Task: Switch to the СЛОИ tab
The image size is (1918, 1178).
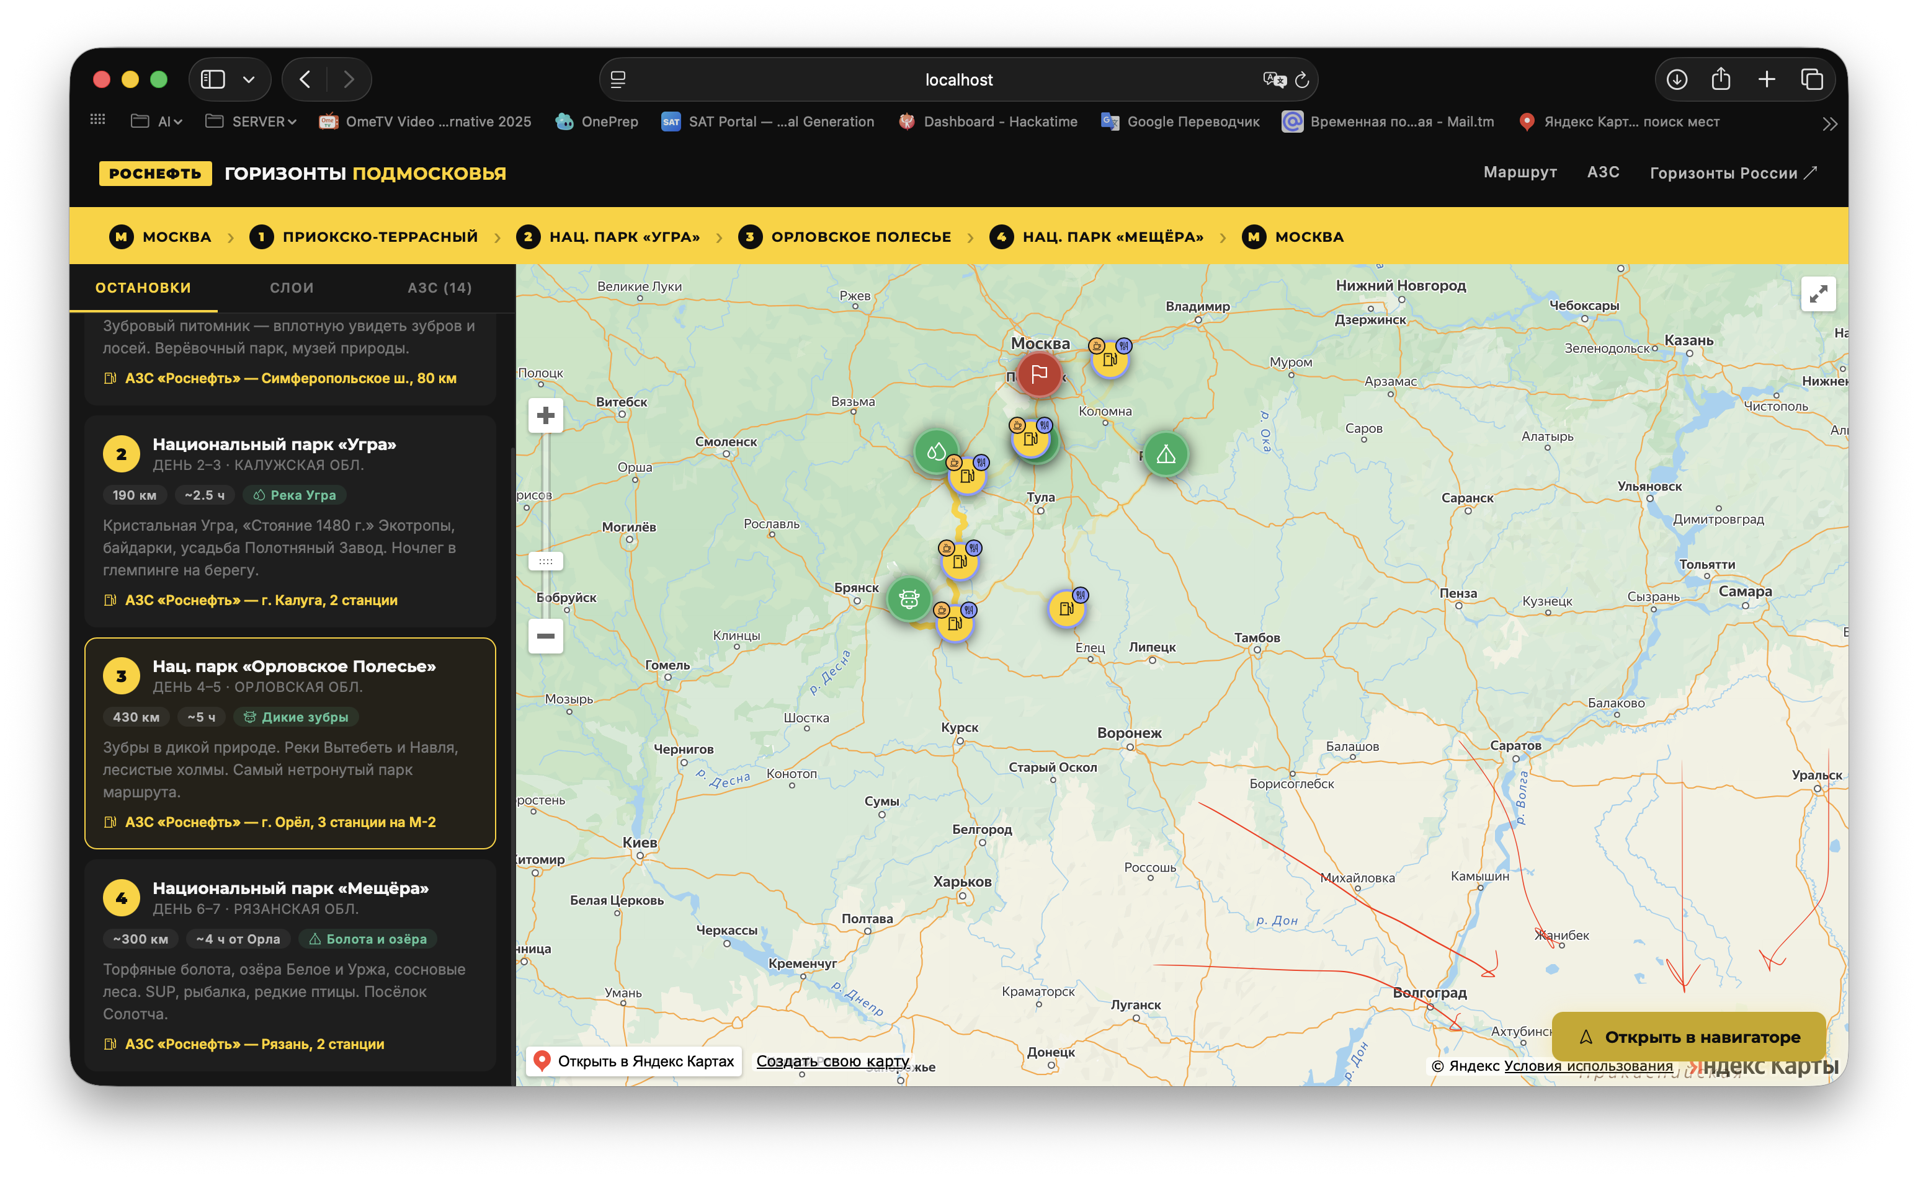Action: pyautogui.click(x=292, y=288)
